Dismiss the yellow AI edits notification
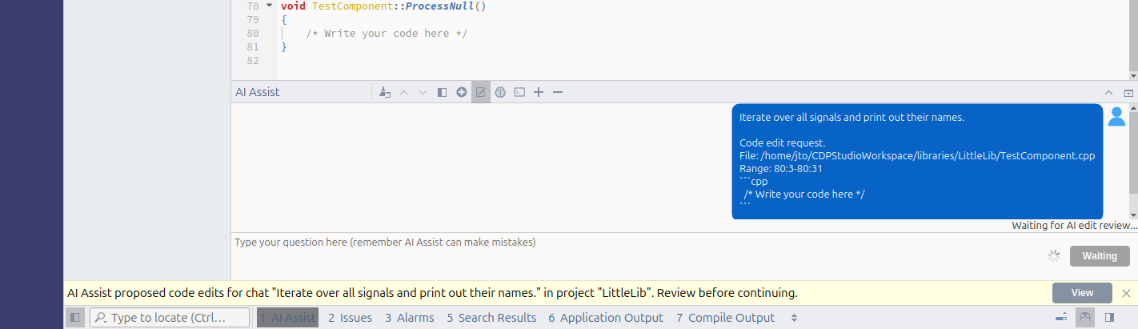This screenshot has height=329, width=1138. pyautogui.click(x=1126, y=293)
